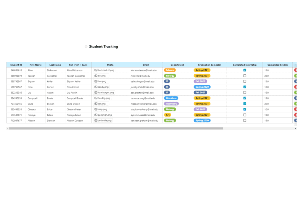Click email kiera.anderson@mail.edu

(x=144, y=71)
